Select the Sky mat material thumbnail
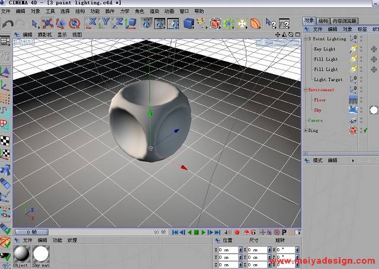379x269 pixels. (x=41, y=254)
